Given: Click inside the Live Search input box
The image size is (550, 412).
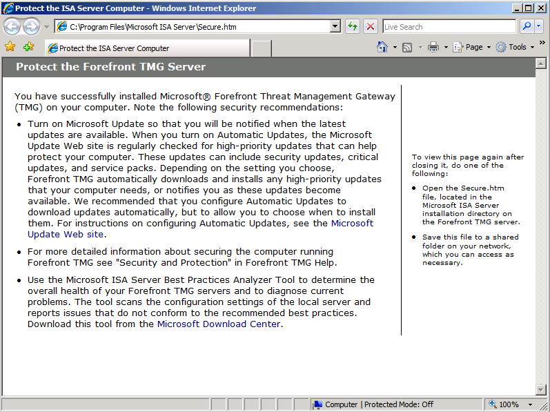Looking at the screenshot, I should tap(449, 26).
